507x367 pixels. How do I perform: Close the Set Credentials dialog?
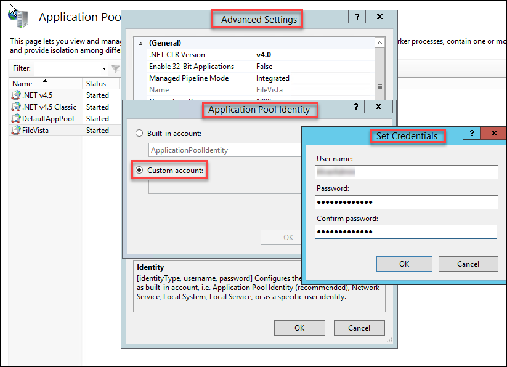point(494,133)
